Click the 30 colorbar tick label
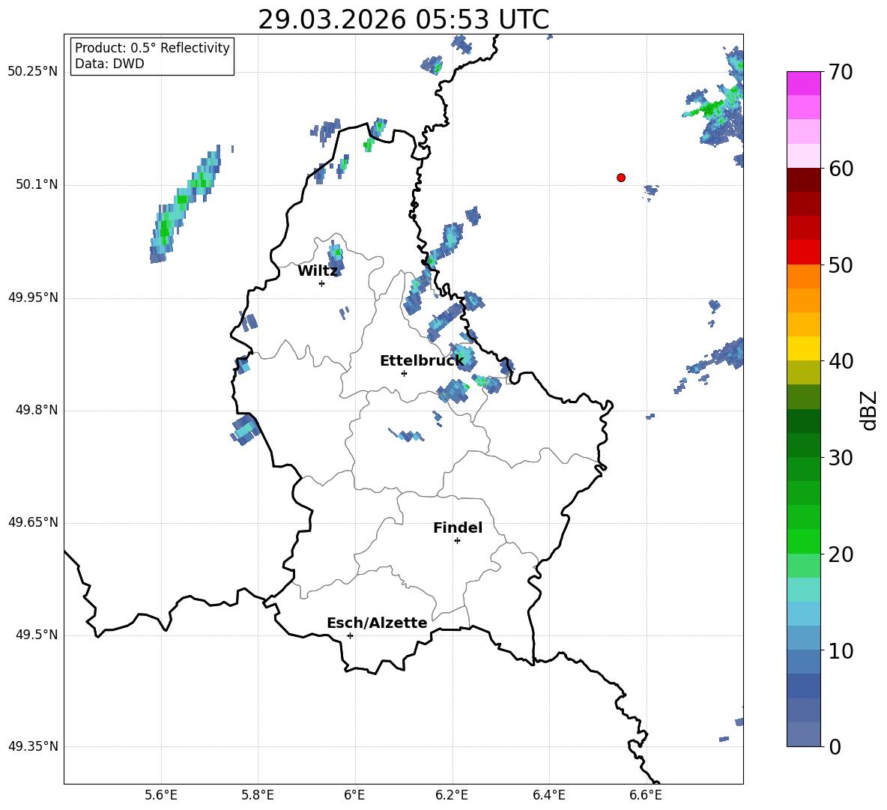Screen dimensions: 887x810 [x=841, y=458]
